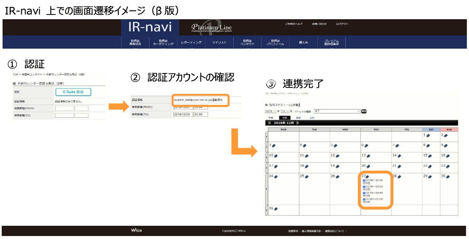Go to next month with right calendar arrow
This screenshot has width=469, height=239.
pos(298,122)
